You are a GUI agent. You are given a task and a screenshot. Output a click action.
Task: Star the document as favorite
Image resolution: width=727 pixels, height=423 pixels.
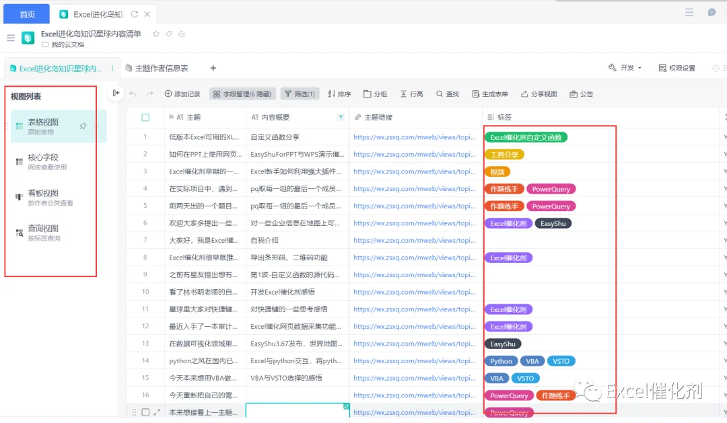pyautogui.click(x=156, y=34)
